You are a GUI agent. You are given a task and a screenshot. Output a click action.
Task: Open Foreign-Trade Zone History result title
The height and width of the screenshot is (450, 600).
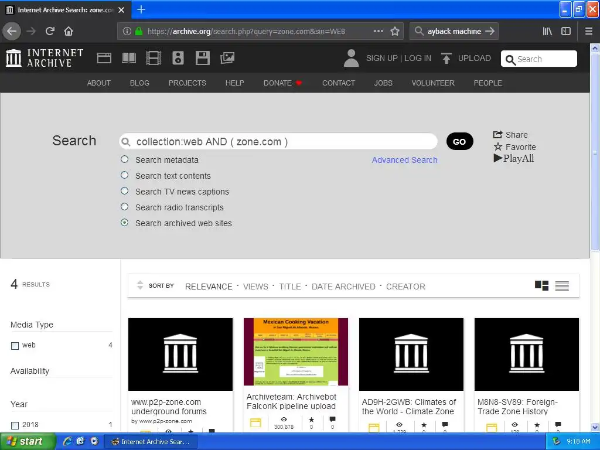click(517, 407)
